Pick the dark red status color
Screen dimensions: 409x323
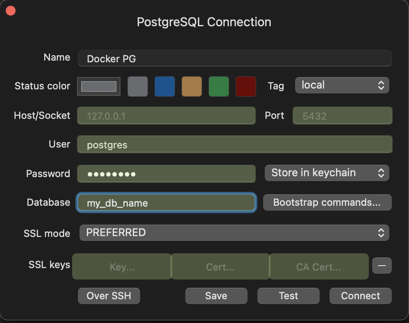pyautogui.click(x=246, y=86)
